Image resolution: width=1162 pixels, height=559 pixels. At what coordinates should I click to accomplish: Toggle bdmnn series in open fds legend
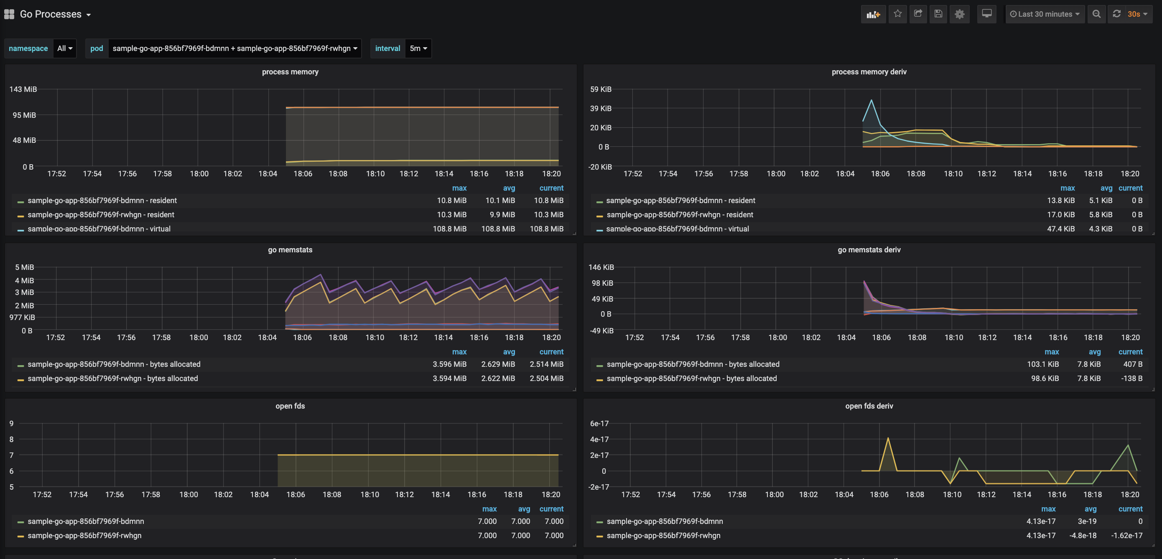(x=86, y=521)
